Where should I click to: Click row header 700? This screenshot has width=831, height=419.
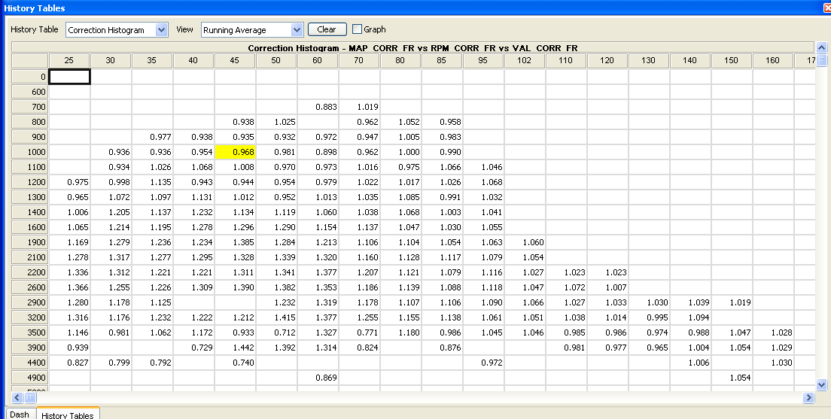30,107
